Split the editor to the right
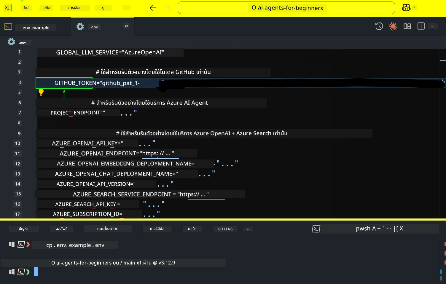Screen dimensions: 446x284 point(421,26)
